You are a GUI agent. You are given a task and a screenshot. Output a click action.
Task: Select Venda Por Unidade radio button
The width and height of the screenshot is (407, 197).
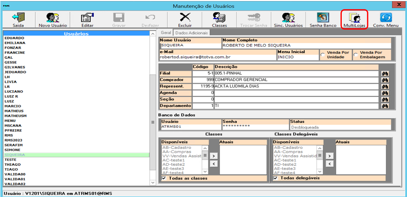pyautogui.click(x=323, y=55)
